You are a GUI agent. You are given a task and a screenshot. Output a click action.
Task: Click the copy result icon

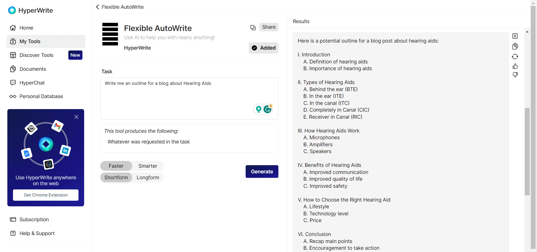(x=515, y=46)
